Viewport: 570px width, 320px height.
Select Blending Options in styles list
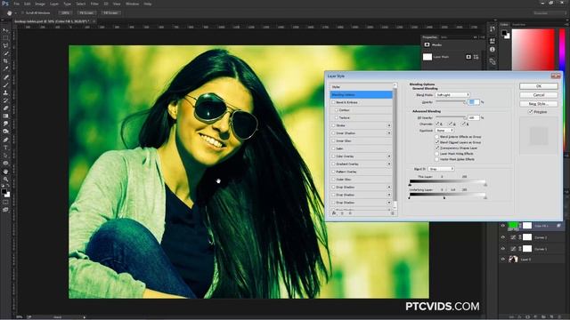tap(362, 95)
